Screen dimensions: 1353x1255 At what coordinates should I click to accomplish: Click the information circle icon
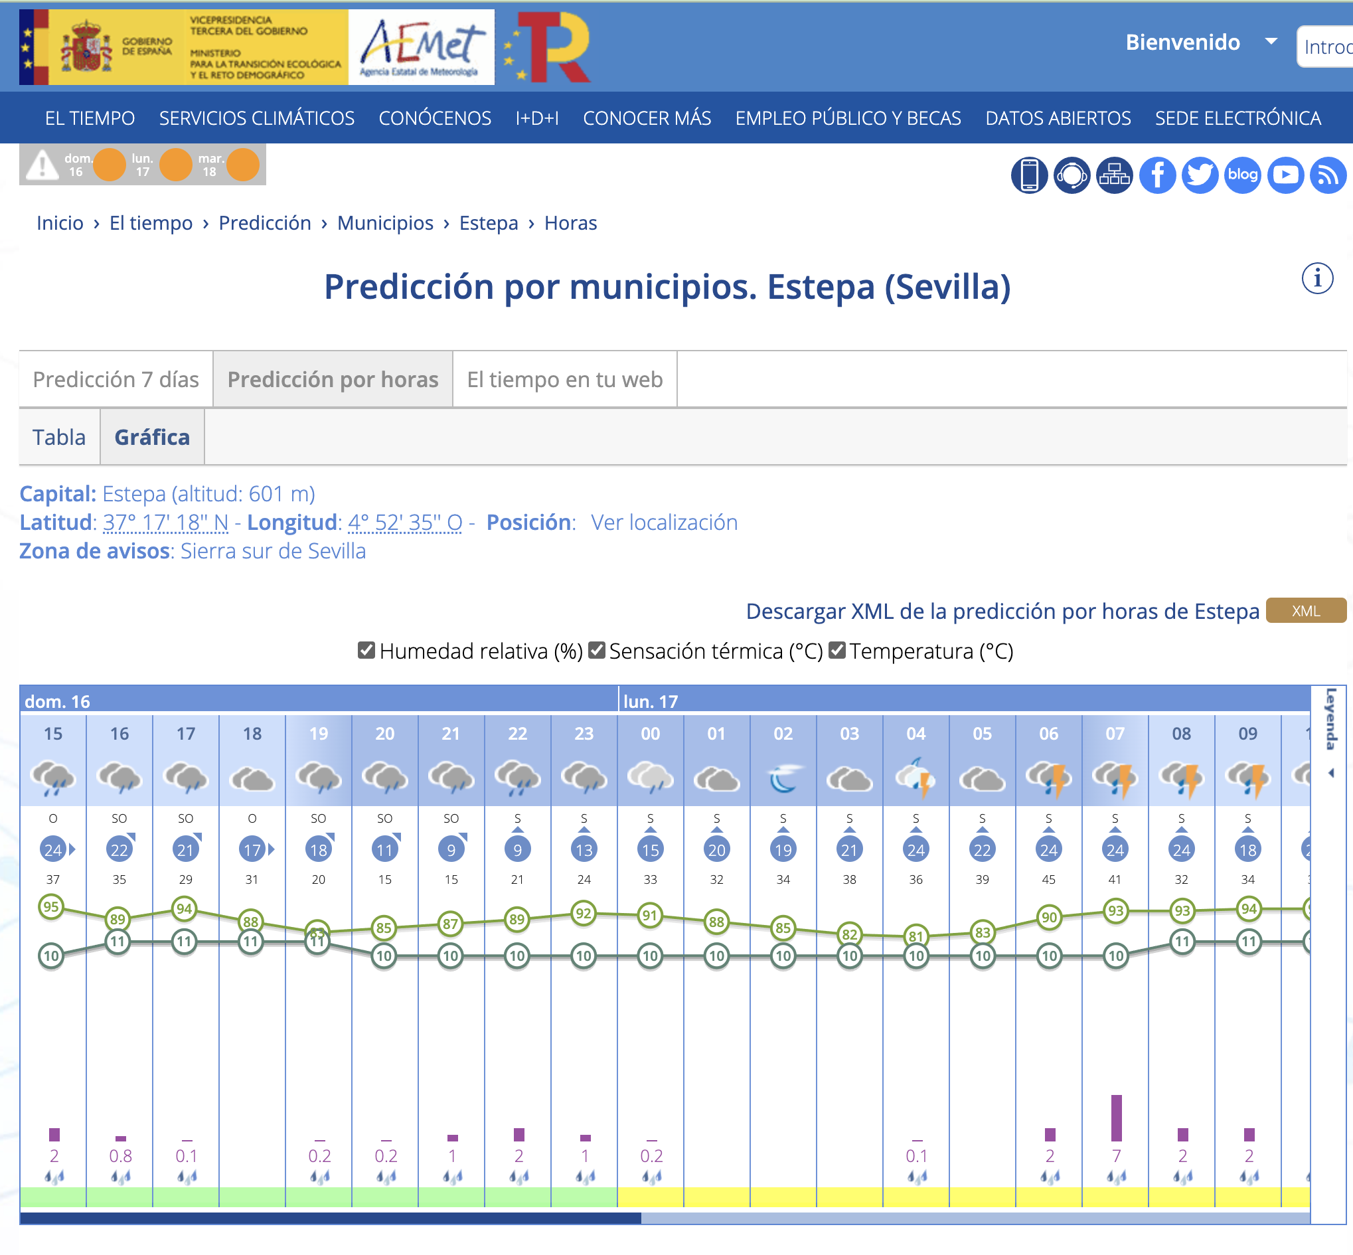pyautogui.click(x=1317, y=278)
